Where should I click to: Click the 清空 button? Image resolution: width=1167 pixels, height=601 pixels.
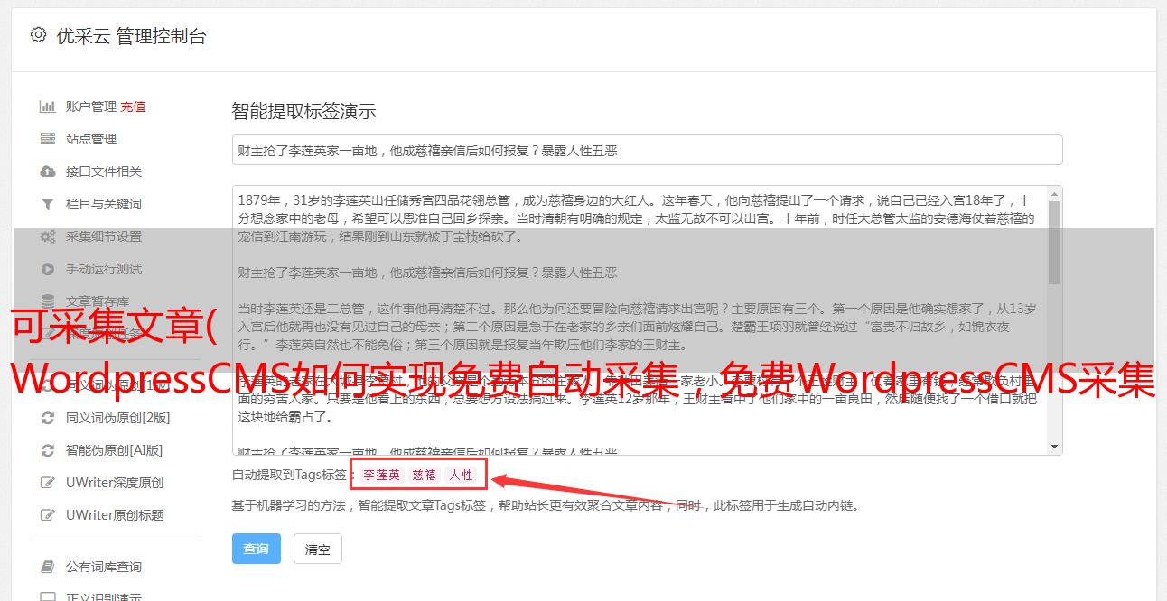point(318,549)
